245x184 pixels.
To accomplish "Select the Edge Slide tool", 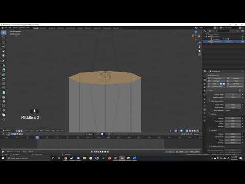I will click(4, 106).
